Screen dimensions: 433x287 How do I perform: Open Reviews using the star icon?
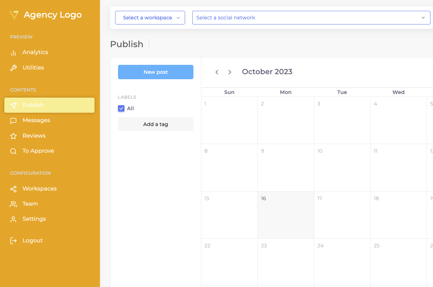[x=13, y=136]
